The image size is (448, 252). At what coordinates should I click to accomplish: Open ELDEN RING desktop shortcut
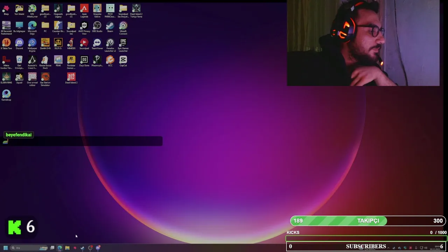pos(6,78)
